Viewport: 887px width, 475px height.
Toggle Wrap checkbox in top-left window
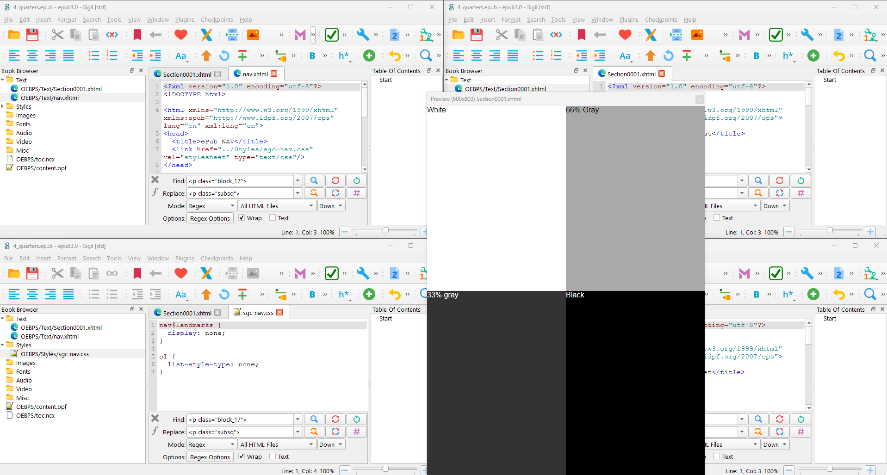[242, 218]
